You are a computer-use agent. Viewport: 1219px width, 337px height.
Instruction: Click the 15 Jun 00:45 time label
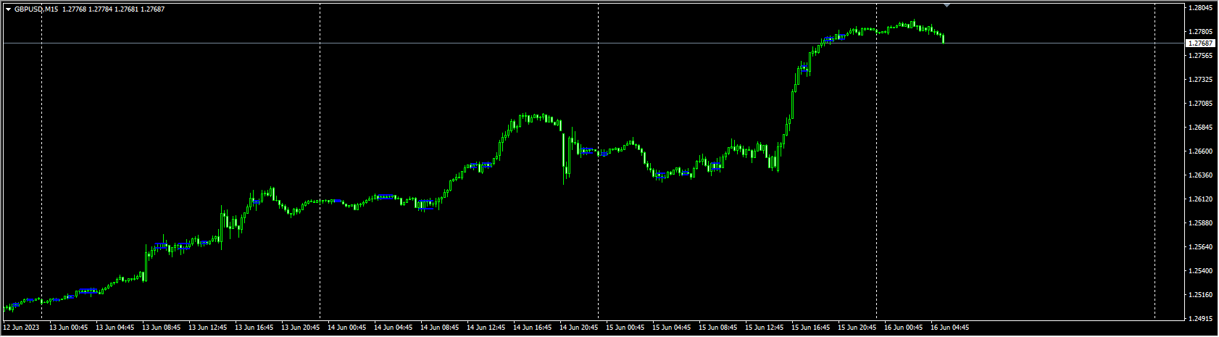[625, 328]
